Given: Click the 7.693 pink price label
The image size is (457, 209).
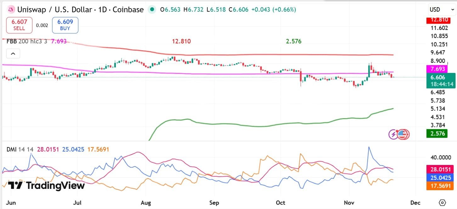Looking at the screenshot, I should click(438, 69).
